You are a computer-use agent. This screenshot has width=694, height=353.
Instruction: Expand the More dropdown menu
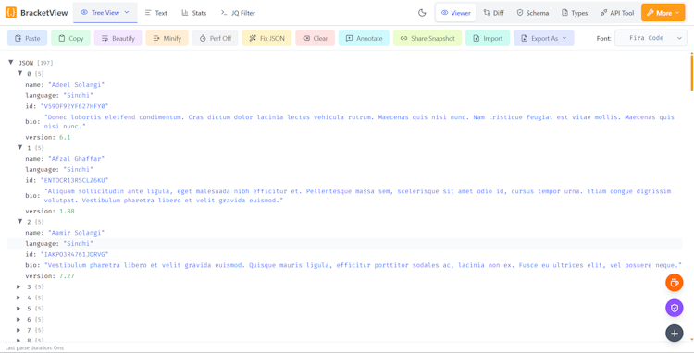(x=663, y=13)
